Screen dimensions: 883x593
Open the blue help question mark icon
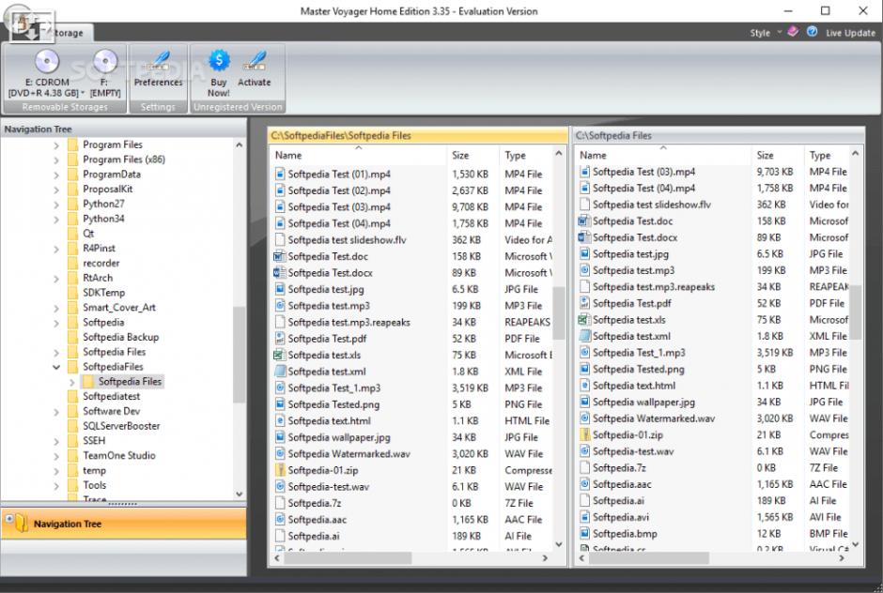pyautogui.click(x=812, y=32)
